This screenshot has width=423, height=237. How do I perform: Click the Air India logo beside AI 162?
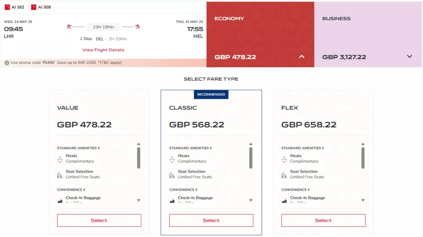click(7, 7)
